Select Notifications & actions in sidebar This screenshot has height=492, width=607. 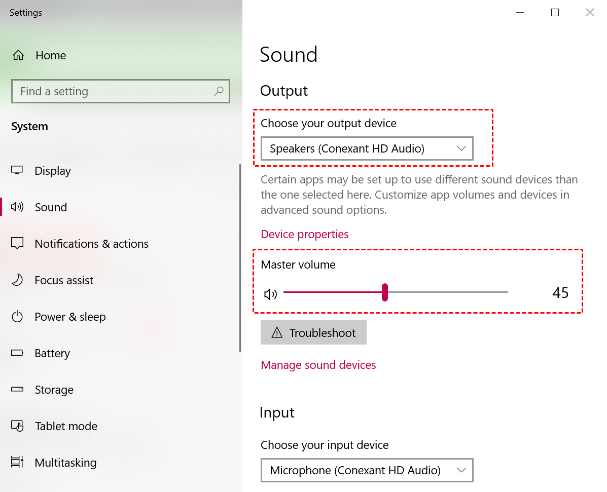point(92,244)
